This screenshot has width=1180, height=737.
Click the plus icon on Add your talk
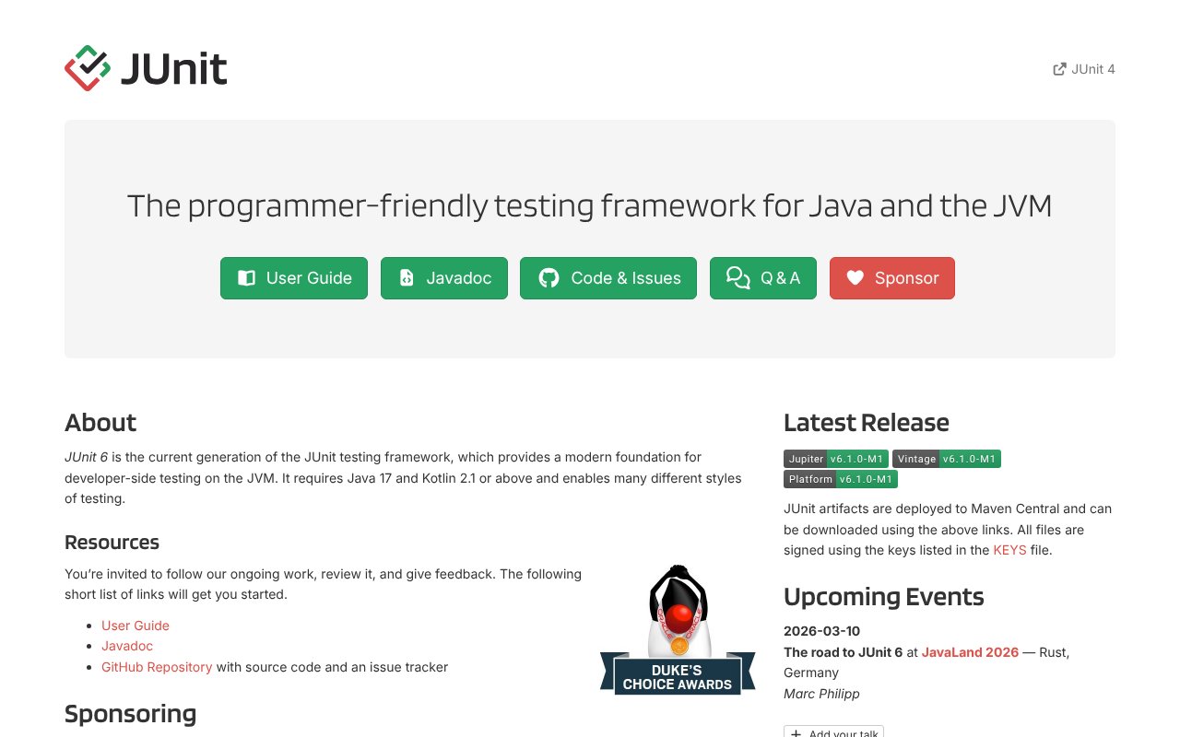pyautogui.click(x=796, y=733)
